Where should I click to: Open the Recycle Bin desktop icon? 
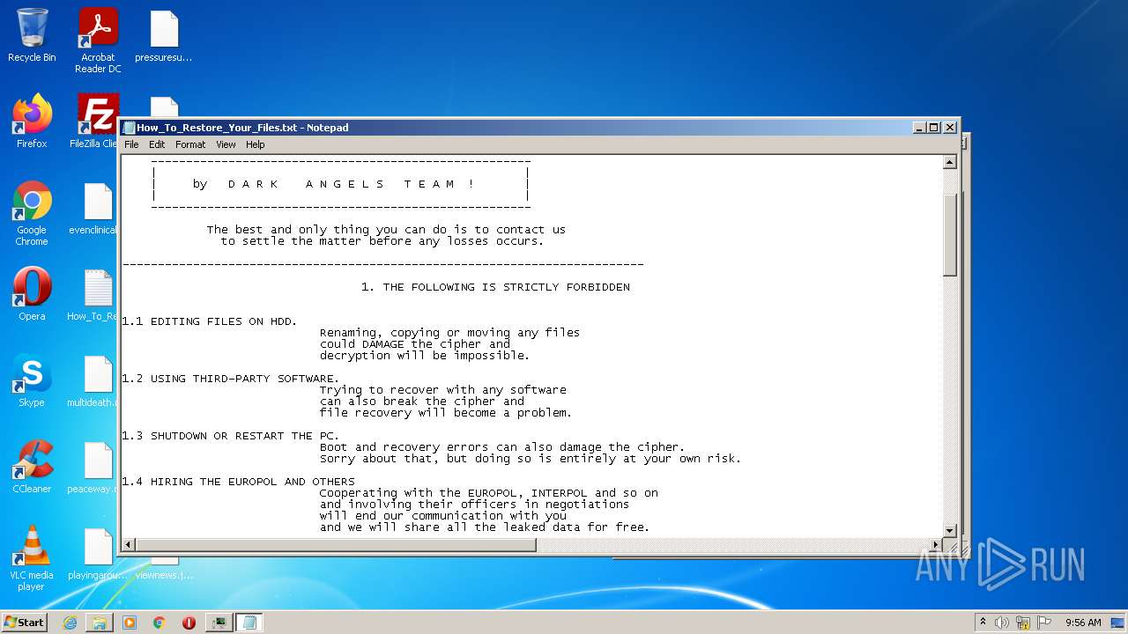[x=32, y=35]
